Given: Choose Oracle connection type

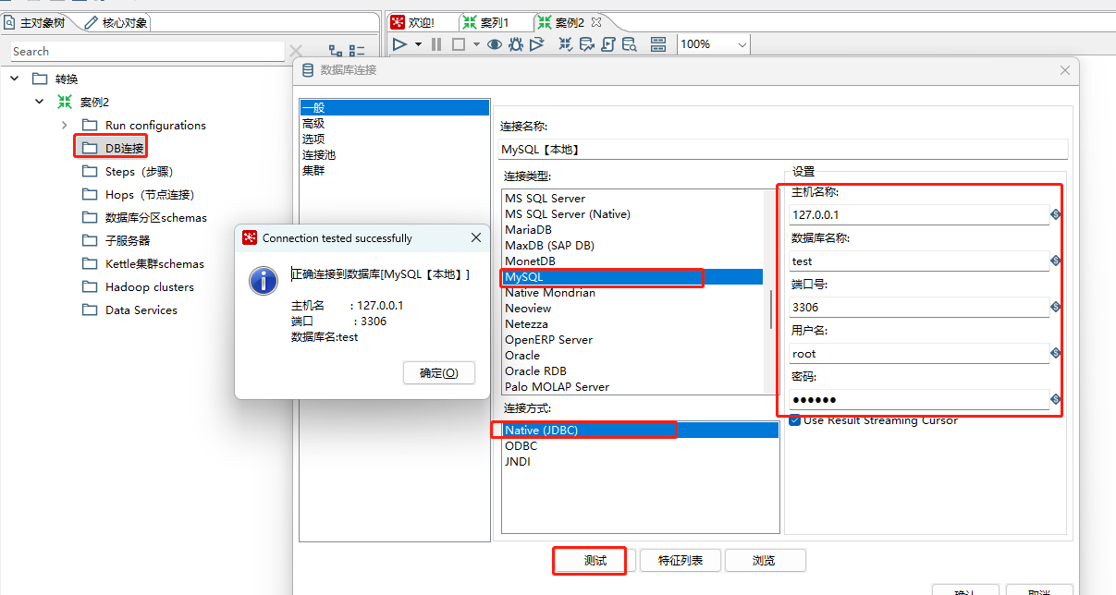Looking at the screenshot, I should (x=522, y=355).
